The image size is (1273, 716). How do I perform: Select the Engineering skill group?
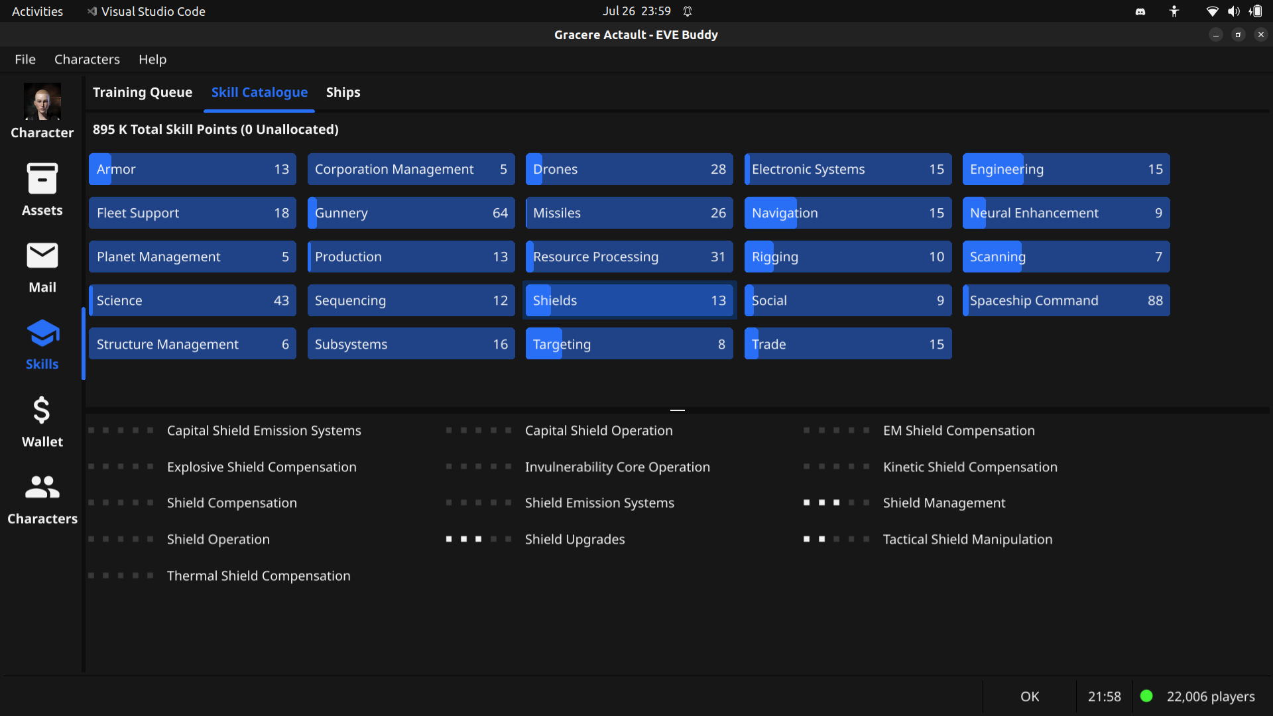click(x=1066, y=169)
